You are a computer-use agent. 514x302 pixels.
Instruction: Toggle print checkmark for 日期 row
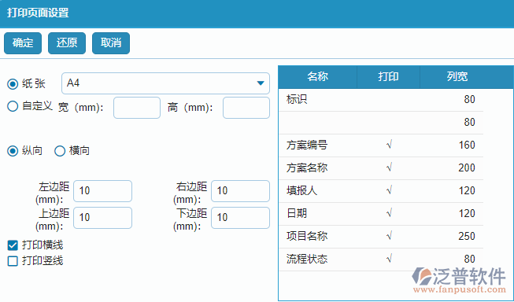click(389, 214)
